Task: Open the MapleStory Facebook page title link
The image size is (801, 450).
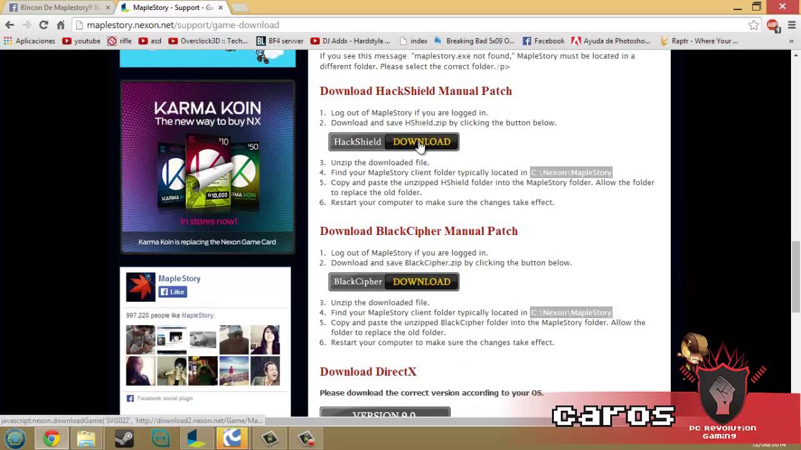Action: coord(179,279)
